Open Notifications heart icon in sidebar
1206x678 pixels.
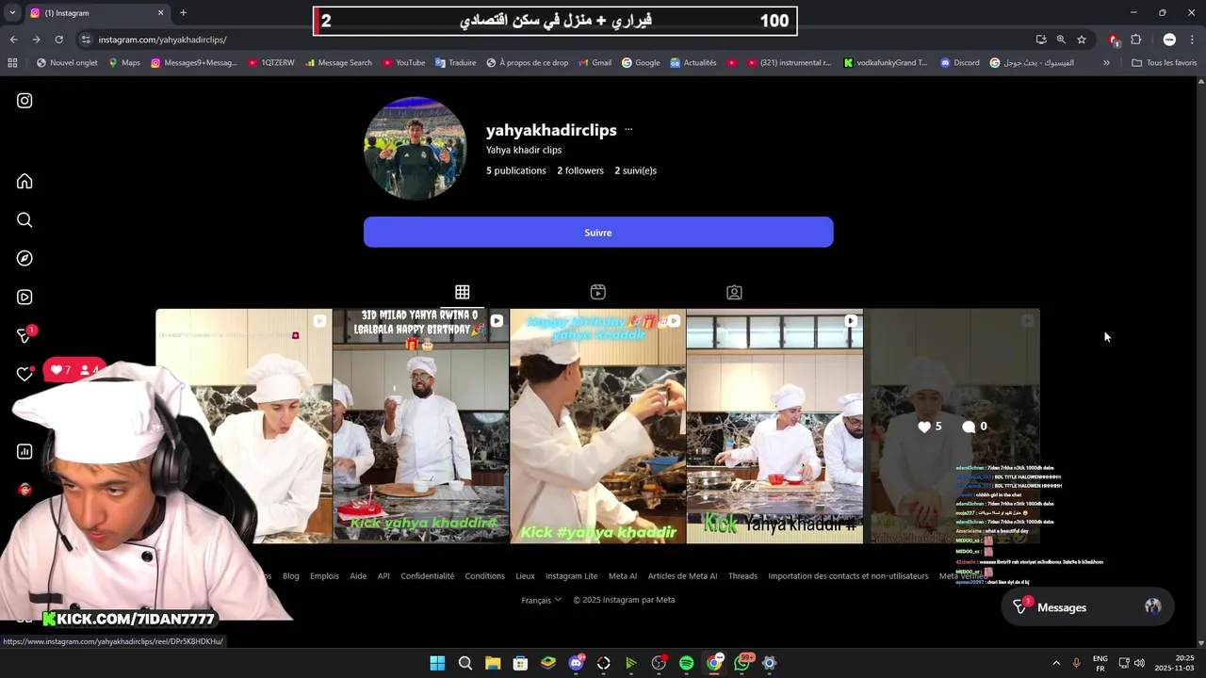tap(24, 374)
